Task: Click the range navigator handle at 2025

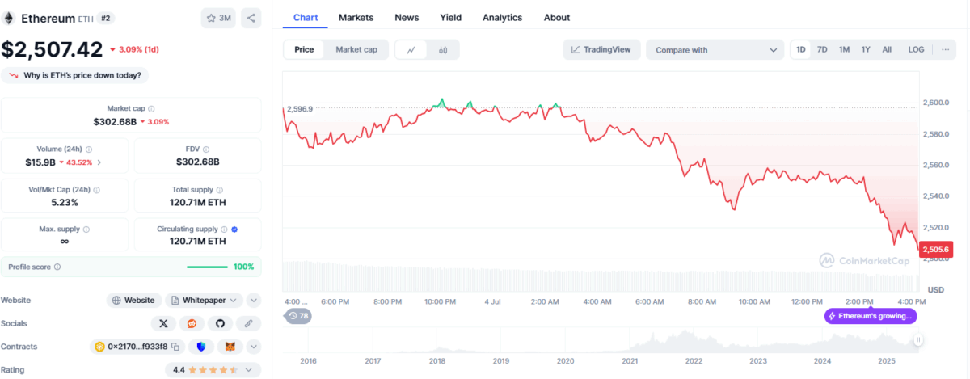Action: [x=918, y=341]
